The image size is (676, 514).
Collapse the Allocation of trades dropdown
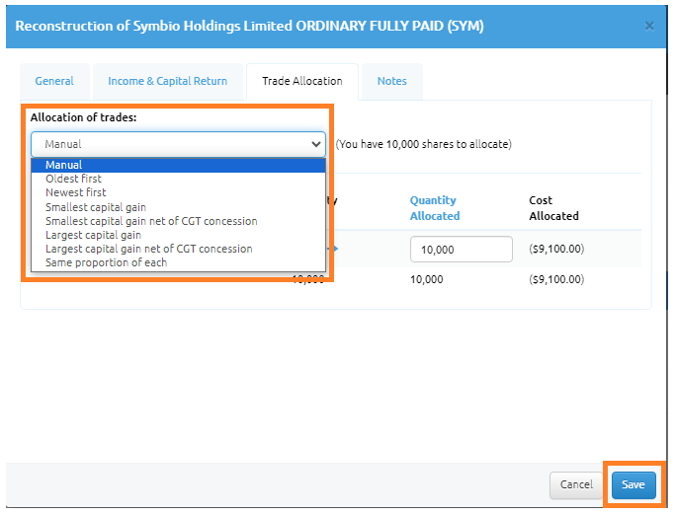[178, 144]
